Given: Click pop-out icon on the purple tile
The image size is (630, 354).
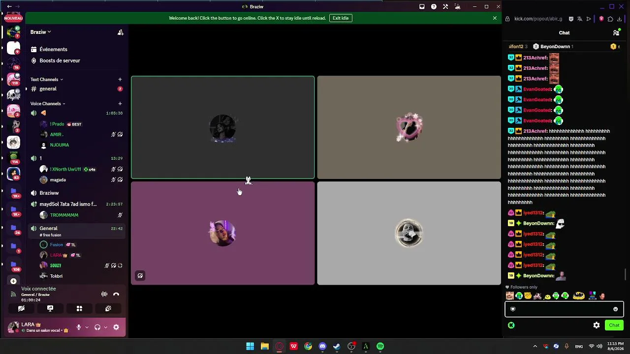Looking at the screenshot, I should pos(140,276).
